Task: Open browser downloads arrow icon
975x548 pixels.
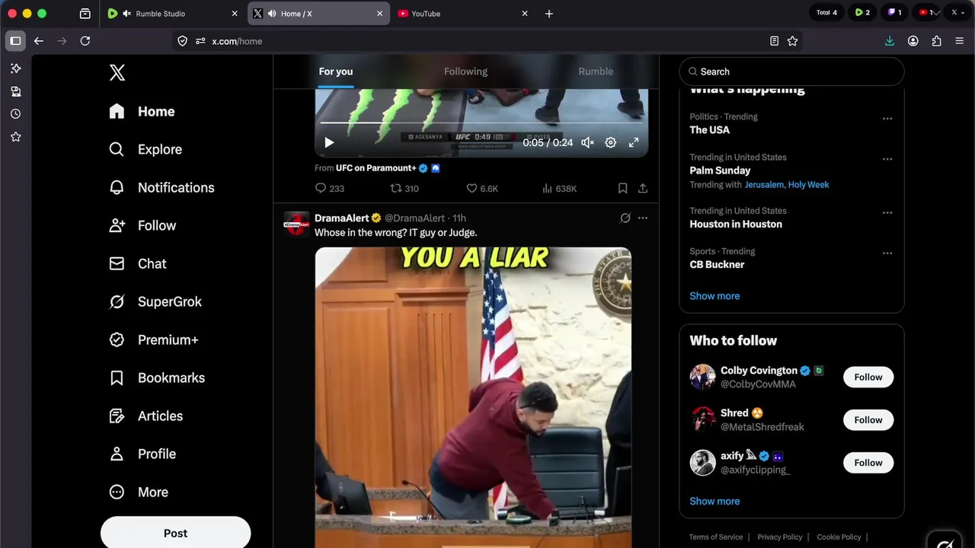Action: coord(889,41)
